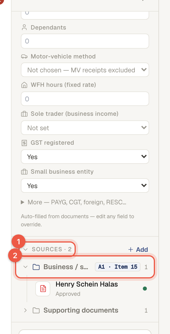Click the Small business entity briefcase icon
This screenshot has height=334, width=170.
click(24, 172)
